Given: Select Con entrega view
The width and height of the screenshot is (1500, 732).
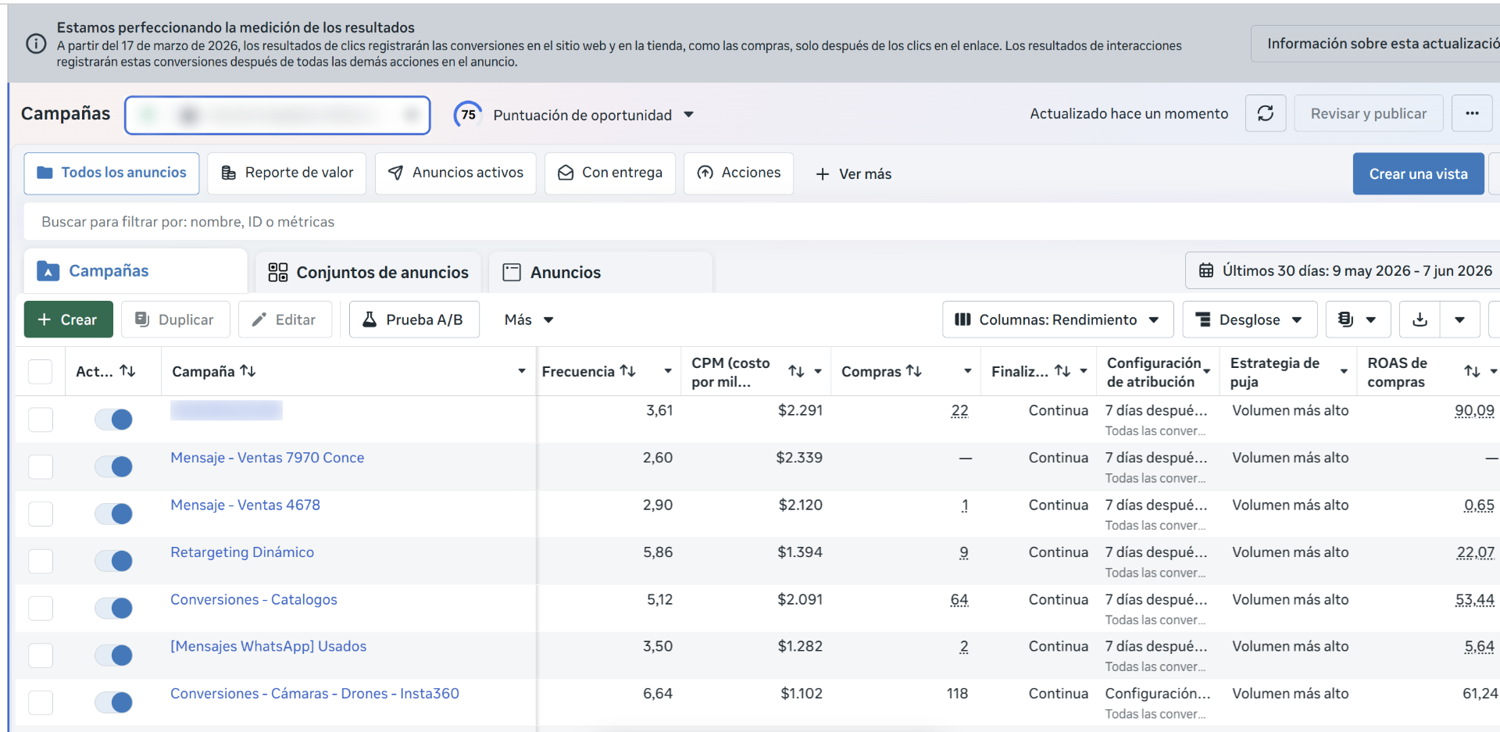Looking at the screenshot, I should pos(609,173).
